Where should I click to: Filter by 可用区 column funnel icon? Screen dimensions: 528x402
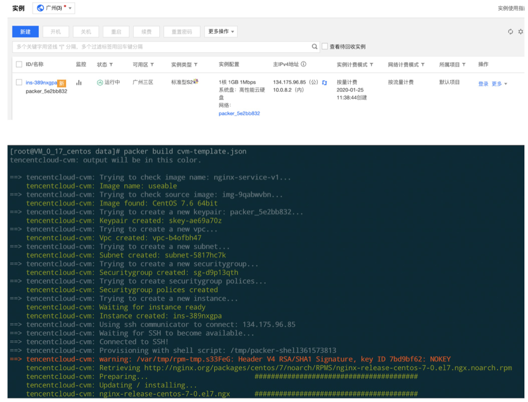coord(152,64)
